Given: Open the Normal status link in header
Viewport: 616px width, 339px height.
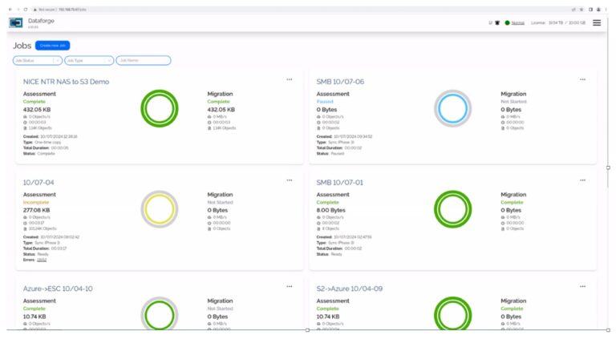Looking at the screenshot, I should [518, 22].
